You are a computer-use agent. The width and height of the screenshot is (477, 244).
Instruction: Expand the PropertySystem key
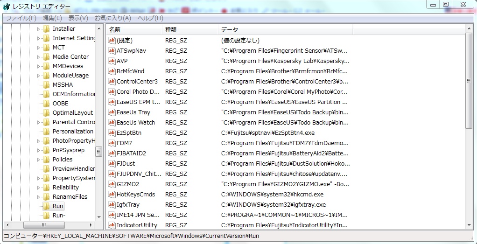pyautogui.click(x=38, y=178)
